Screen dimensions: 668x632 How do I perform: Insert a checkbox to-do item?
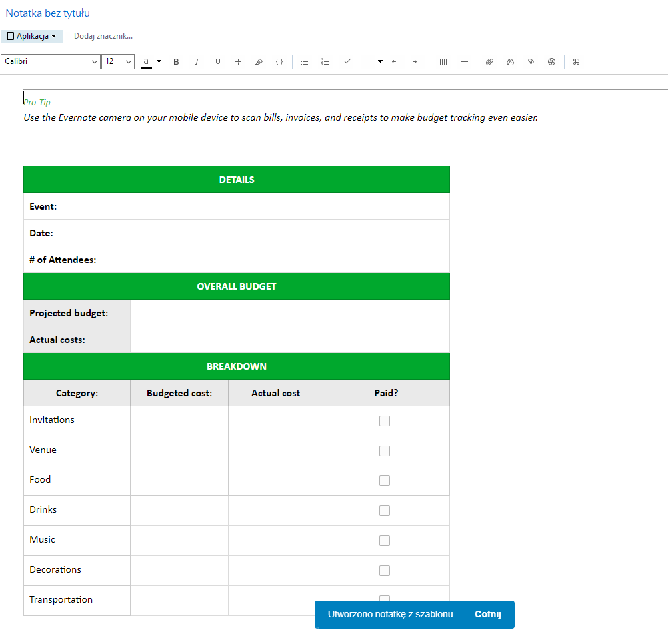[x=347, y=62]
